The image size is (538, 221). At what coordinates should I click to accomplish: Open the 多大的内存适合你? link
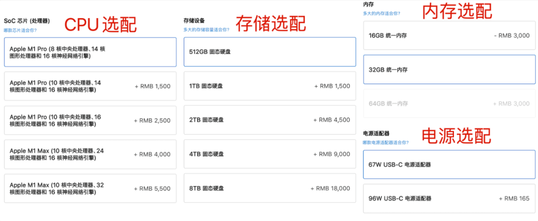tap(381, 13)
